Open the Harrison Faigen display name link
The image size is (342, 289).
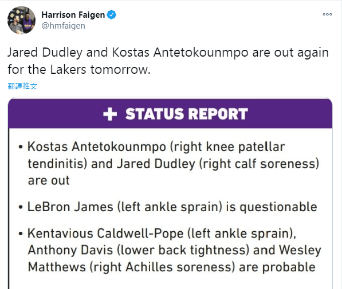pyautogui.click(x=73, y=15)
